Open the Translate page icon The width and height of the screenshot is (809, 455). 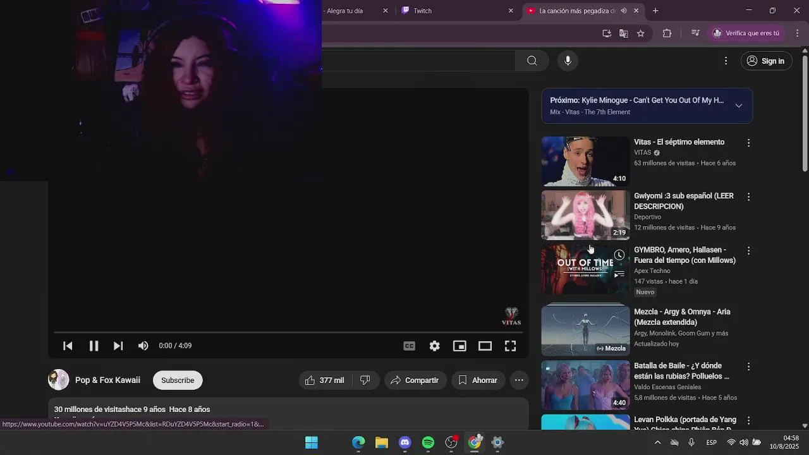[x=624, y=33]
